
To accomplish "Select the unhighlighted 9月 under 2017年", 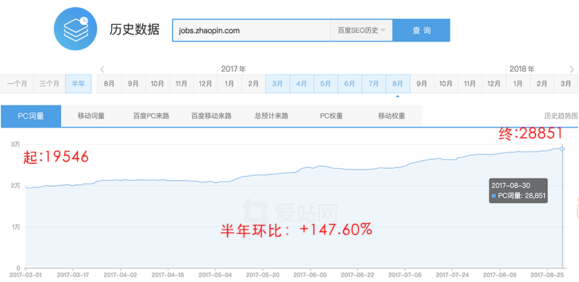I will [x=422, y=84].
